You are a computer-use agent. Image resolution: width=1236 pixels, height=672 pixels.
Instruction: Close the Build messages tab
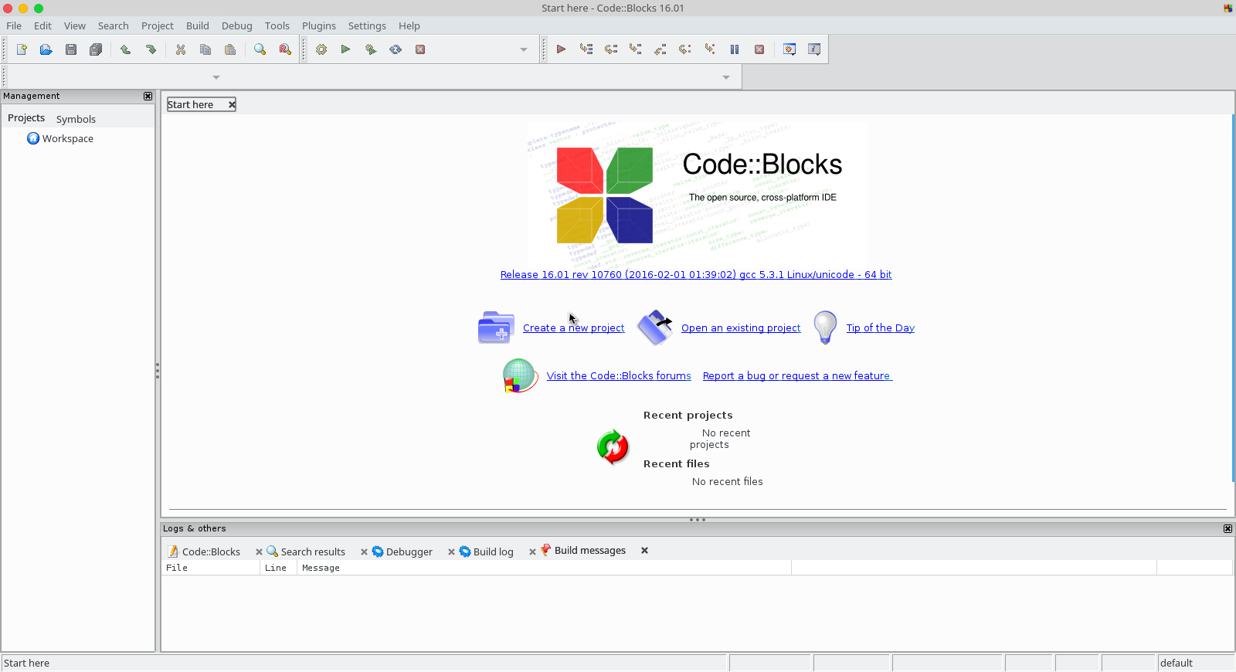[x=644, y=551]
